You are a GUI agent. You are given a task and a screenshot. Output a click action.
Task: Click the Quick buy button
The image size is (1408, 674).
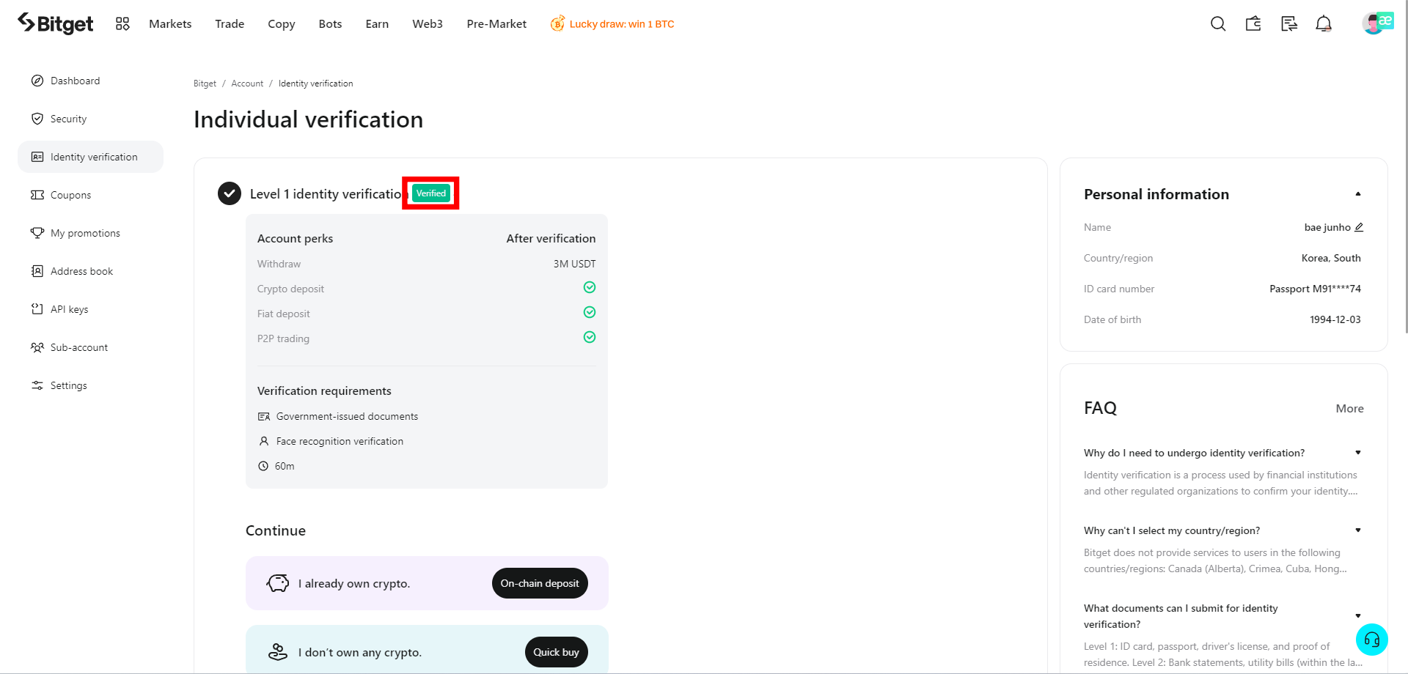coord(556,652)
